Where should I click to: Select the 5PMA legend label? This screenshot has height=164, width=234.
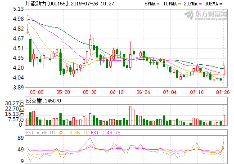click(150, 4)
